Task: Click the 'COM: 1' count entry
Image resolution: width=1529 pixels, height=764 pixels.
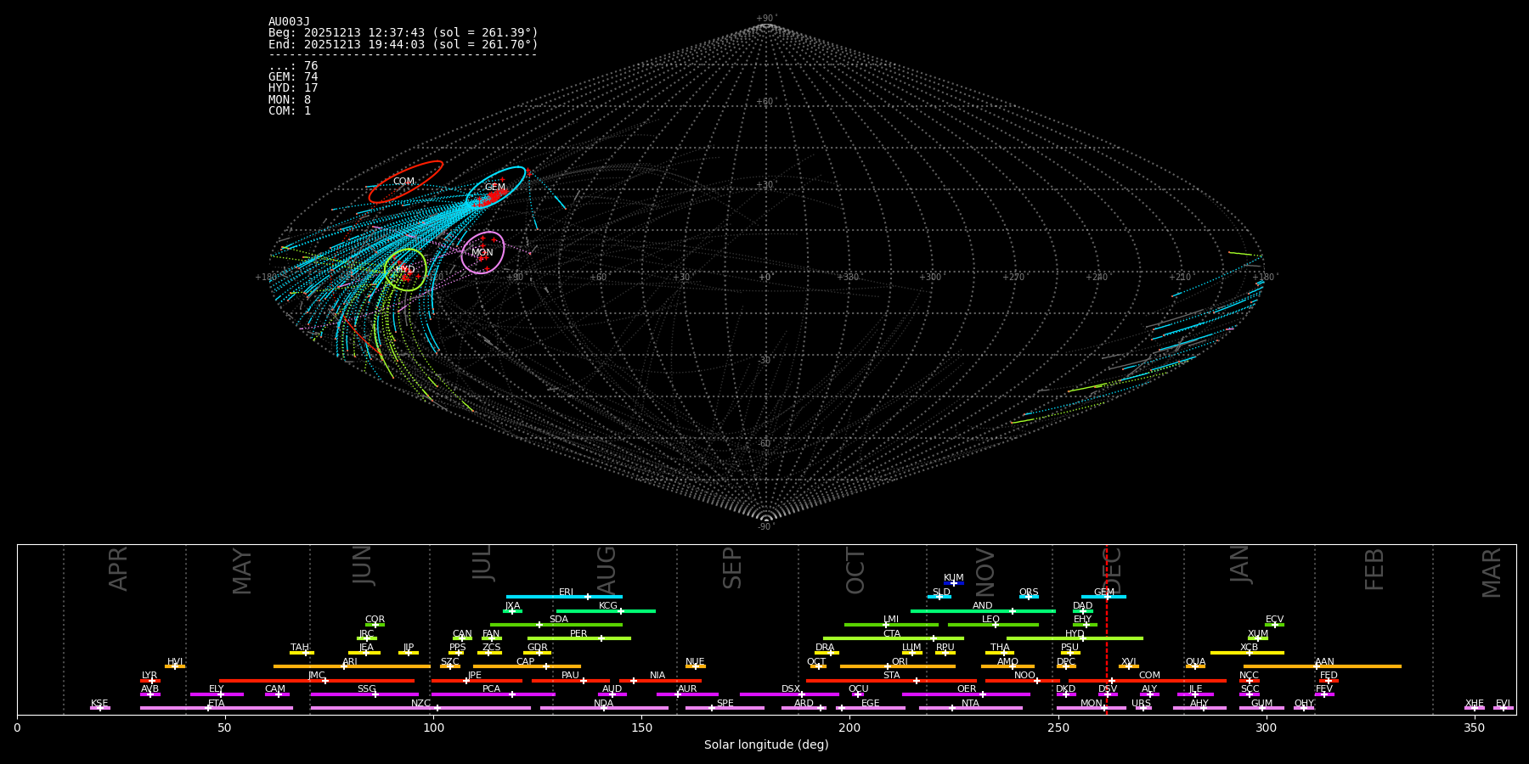Action: coord(290,111)
